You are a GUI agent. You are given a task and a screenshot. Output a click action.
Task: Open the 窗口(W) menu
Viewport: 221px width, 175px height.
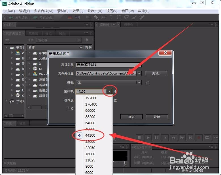point(128,11)
